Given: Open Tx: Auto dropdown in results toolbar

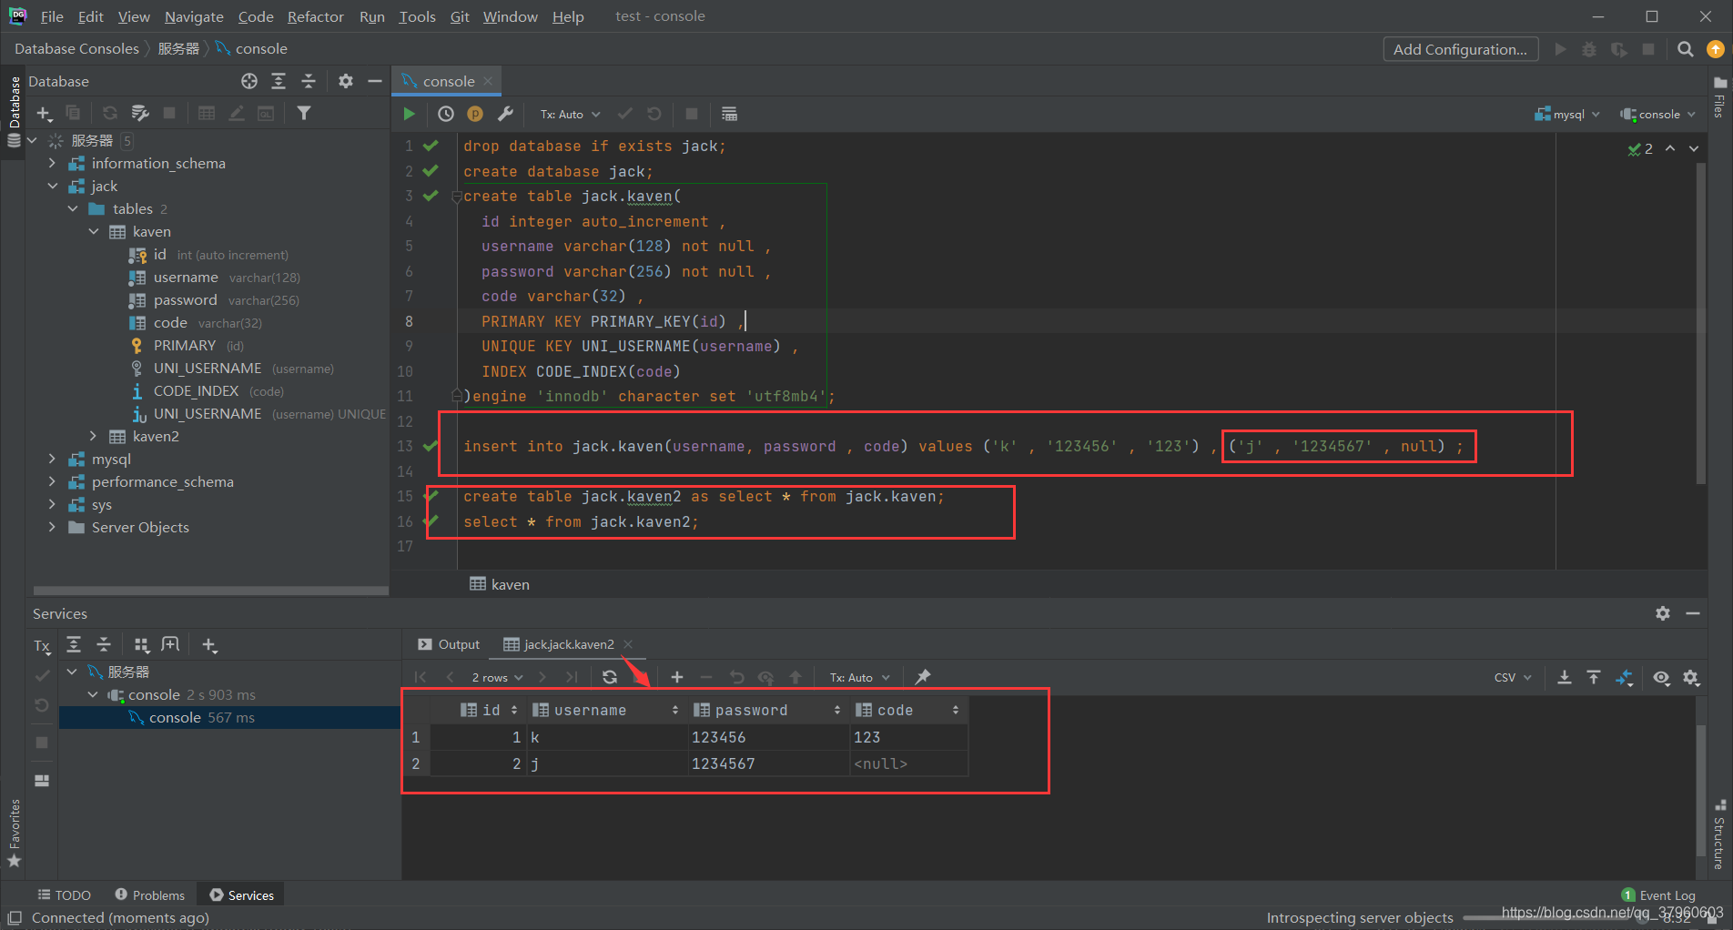Looking at the screenshot, I should click(x=859, y=677).
